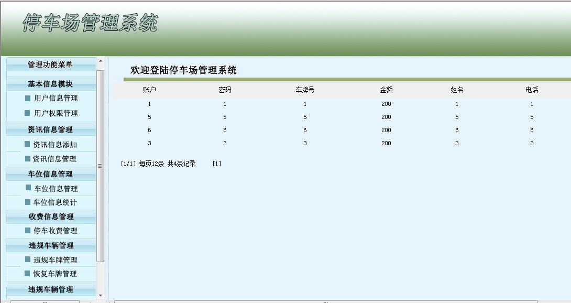Image resolution: width=571 pixels, height=303 pixels.
Task: Click the square bullet icon beside 违规车牌管理
Action: point(28,259)
